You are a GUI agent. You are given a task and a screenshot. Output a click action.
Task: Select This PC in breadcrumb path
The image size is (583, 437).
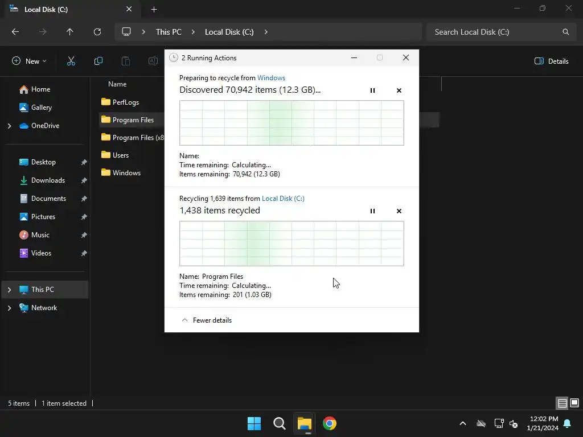169,32
